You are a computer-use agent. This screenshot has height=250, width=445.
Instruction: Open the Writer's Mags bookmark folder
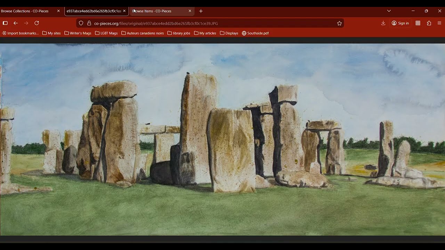pos(78,33)
